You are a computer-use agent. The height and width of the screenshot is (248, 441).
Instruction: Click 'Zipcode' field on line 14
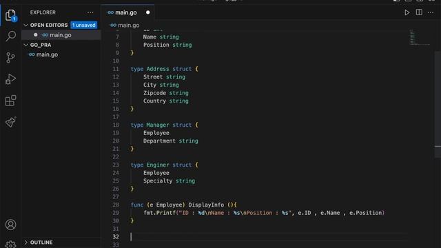point(154,93)
